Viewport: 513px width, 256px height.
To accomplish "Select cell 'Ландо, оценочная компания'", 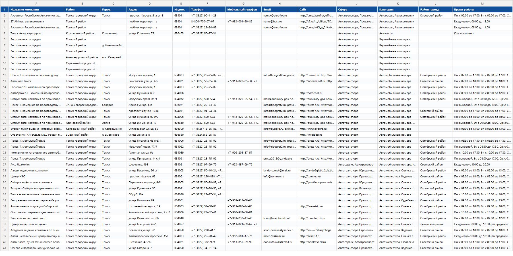I will tap(36, 171).
